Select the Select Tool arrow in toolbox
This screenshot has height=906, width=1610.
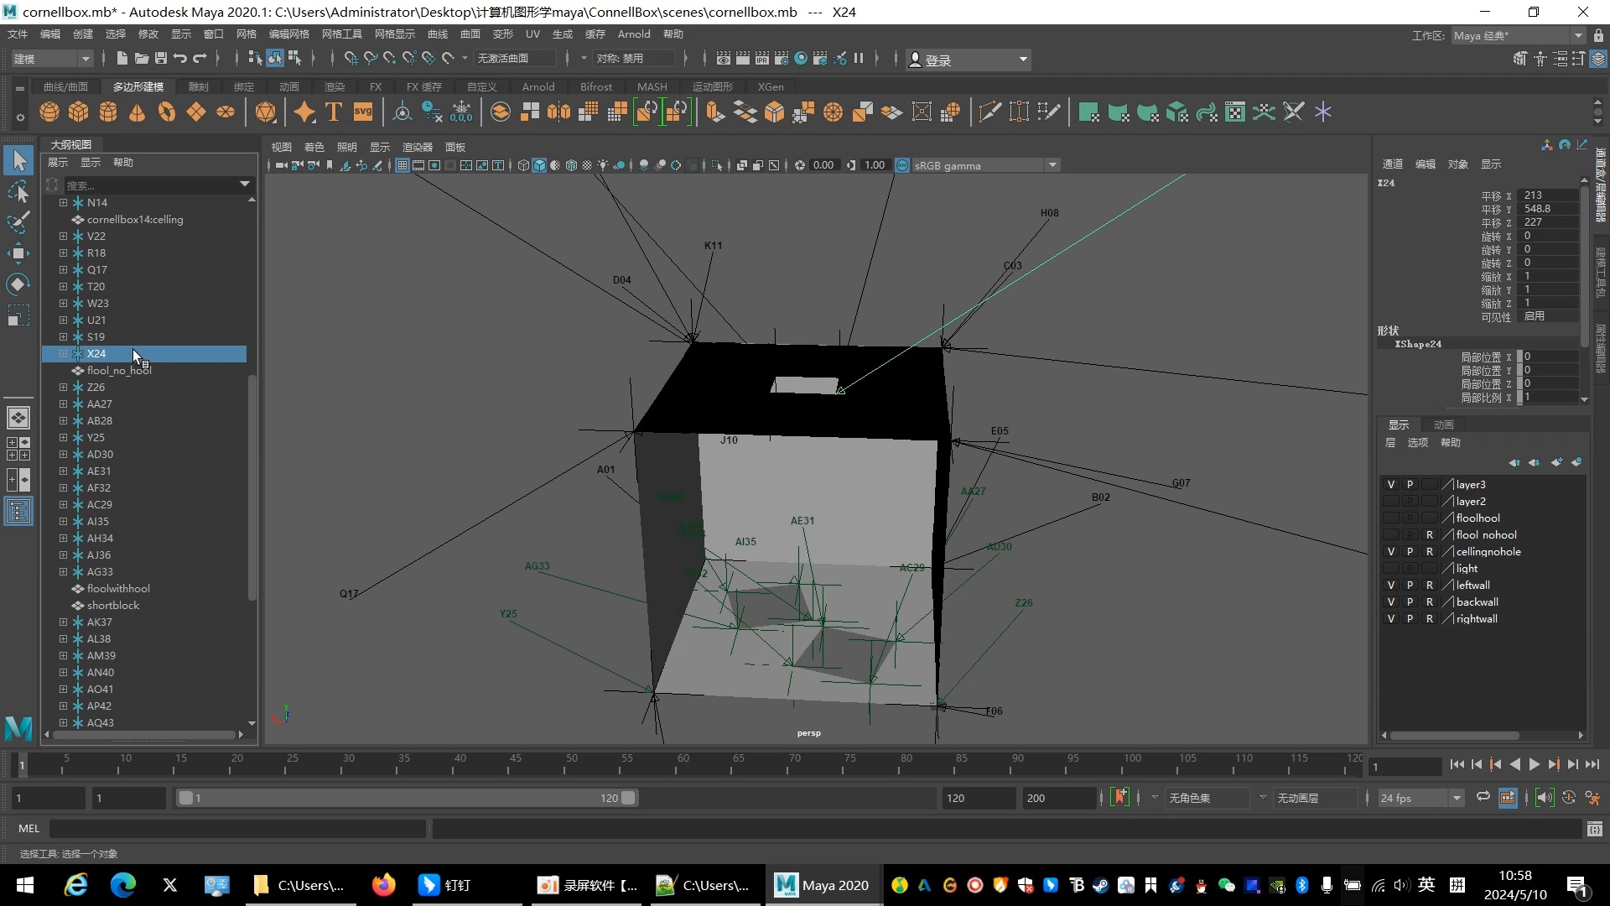click(x=18, y=159)
